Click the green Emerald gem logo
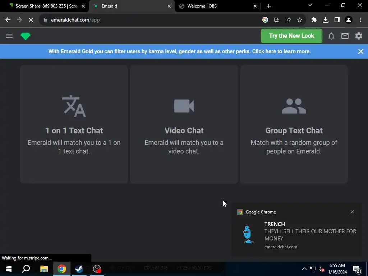Viewport: 368px width, 276px height. (26, 36)
